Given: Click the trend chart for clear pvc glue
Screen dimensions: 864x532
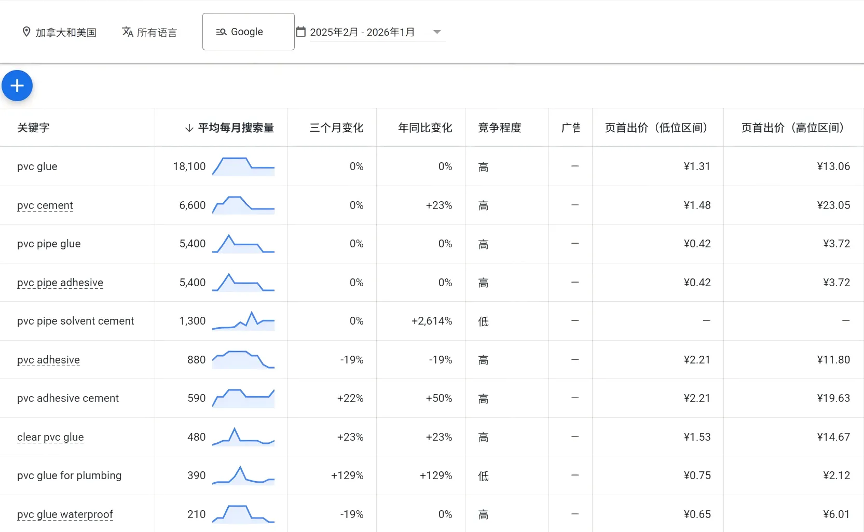Looking at the screenshot, I should point(243,437).
